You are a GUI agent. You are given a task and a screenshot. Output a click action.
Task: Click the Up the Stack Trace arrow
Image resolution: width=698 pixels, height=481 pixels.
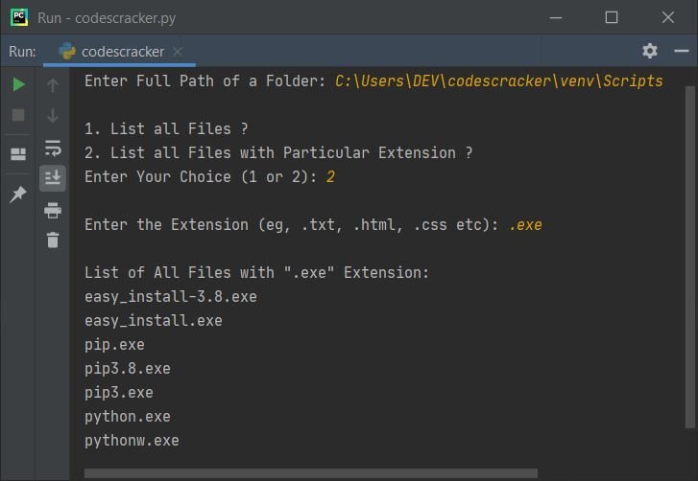point(53,85)
